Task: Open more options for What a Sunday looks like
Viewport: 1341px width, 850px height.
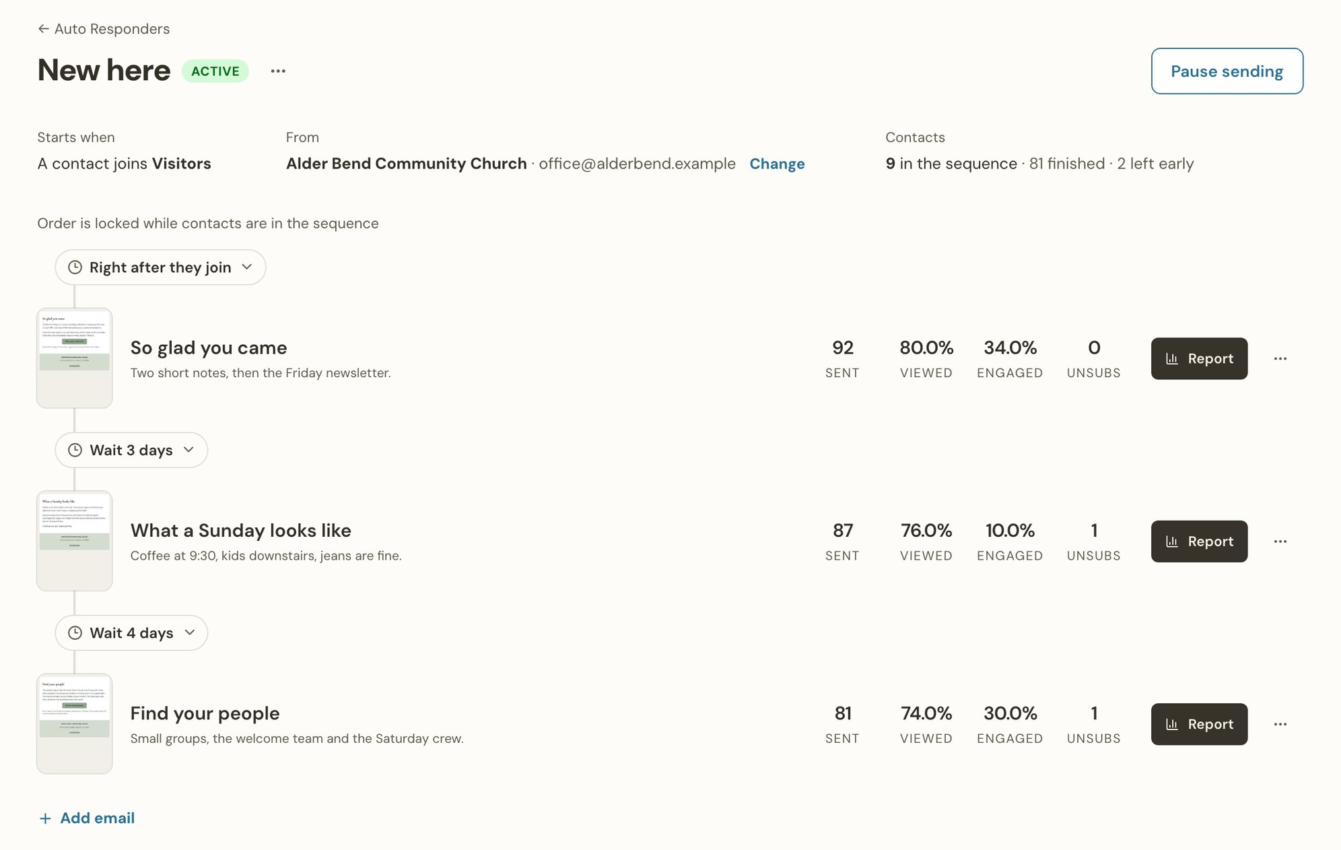Action: coord(1280,542)
